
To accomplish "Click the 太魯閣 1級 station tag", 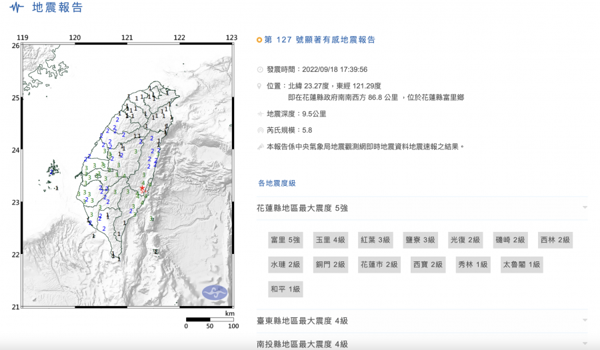I will click(x=521, y=265).
